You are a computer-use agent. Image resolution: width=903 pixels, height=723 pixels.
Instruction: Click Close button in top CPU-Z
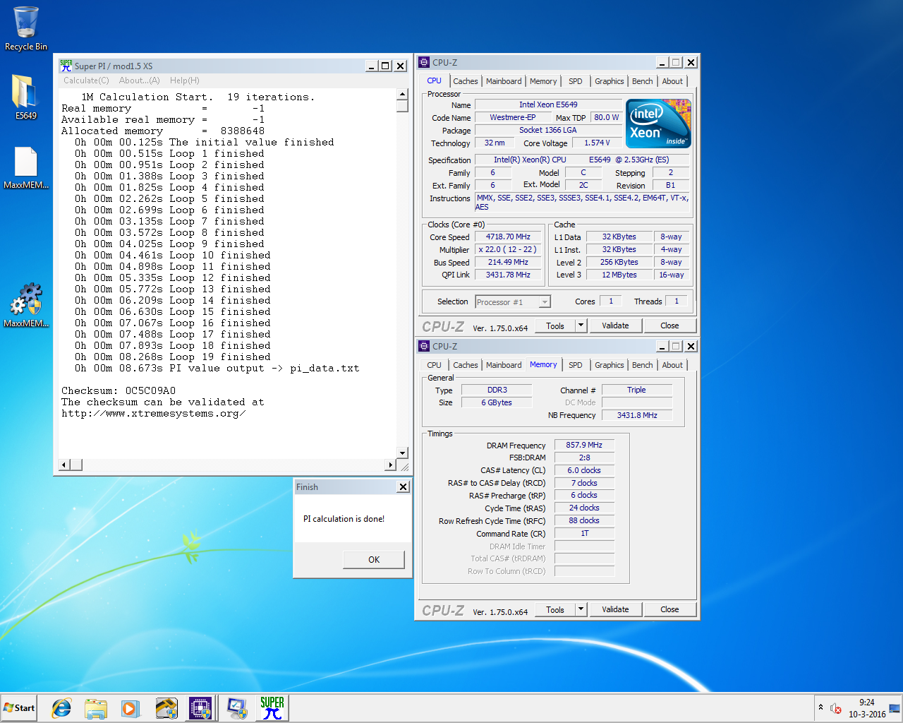[x=669, y=325]
